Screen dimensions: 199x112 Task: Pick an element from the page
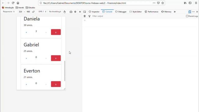click(85, 12)
